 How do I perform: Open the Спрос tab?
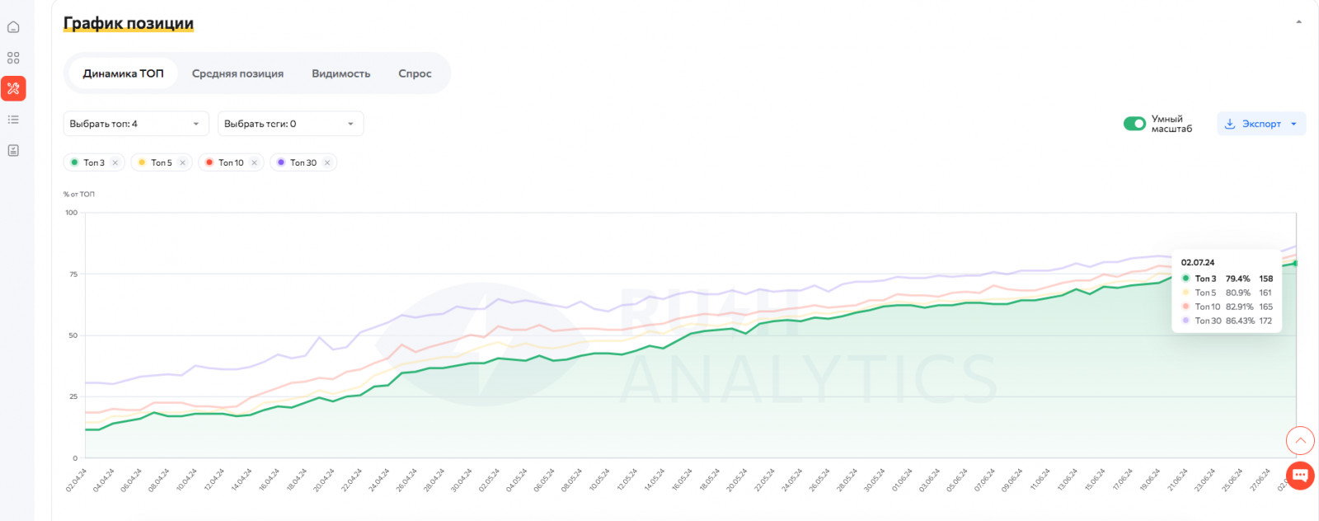click(415, 73)
